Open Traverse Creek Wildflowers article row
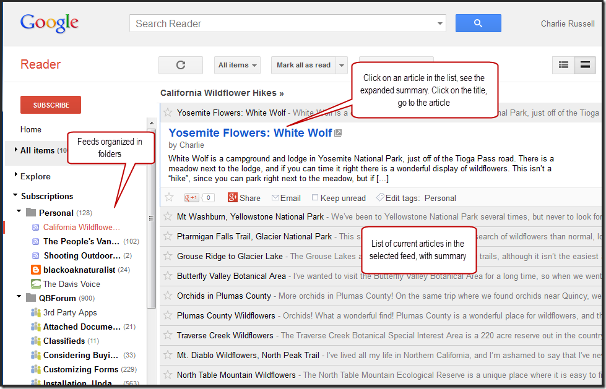Image resolution: width=606 pixels, height=389 pixels. tap(381, 335)
